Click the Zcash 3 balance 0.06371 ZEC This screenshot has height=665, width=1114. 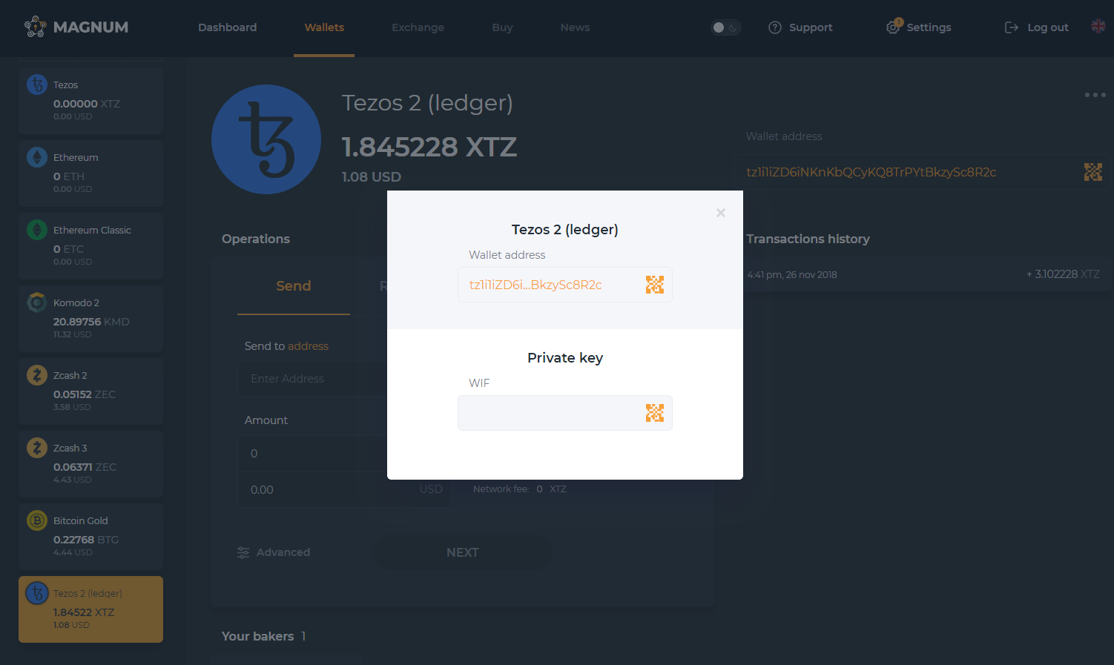pyautogui.click(x=85, y=467)
